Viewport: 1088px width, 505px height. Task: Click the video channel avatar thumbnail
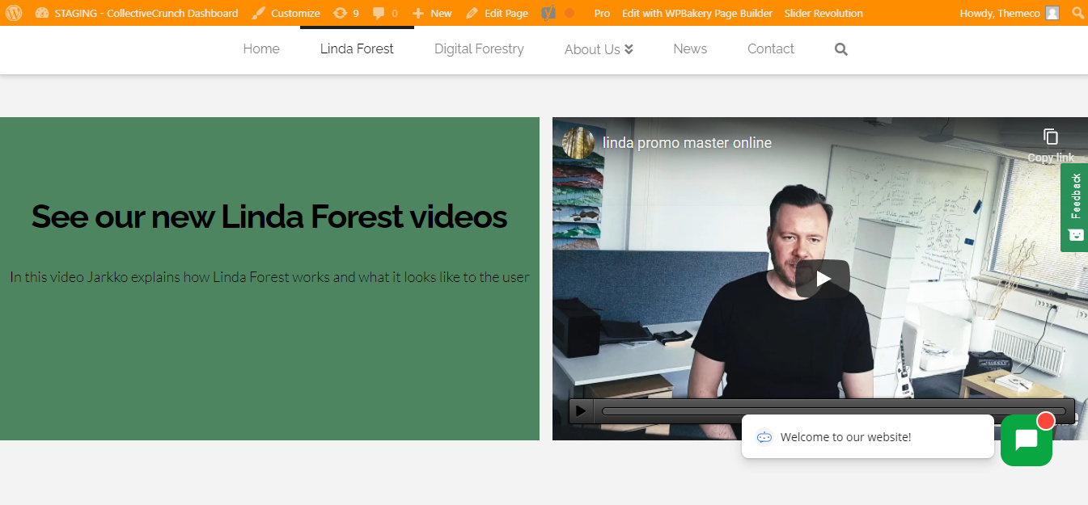pos(578,142)
